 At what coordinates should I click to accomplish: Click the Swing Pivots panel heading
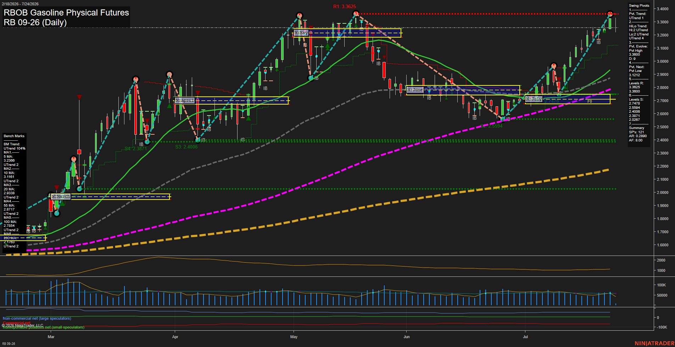639,6
